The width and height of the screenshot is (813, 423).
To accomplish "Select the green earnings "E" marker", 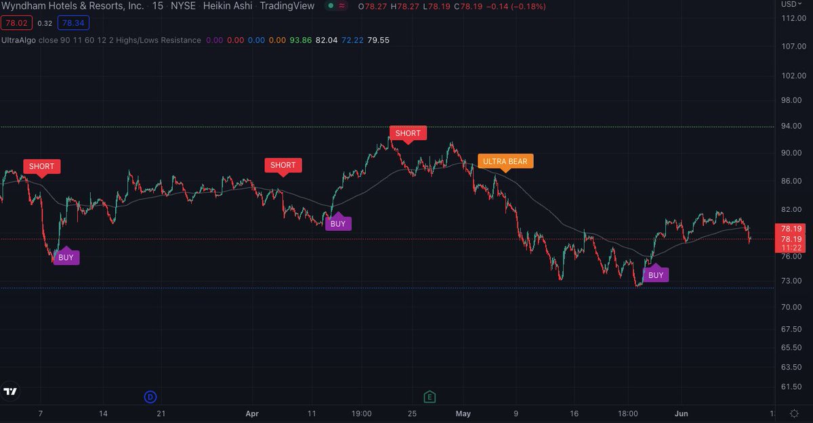I will (x=429, y=397).
